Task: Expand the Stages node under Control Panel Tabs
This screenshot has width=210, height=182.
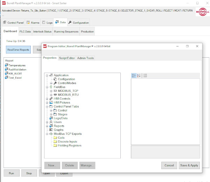Action: (51, 114)
